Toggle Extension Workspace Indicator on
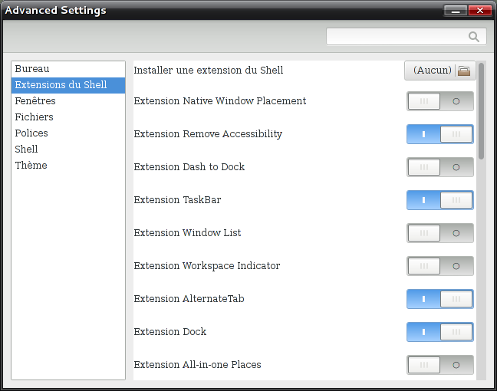This screenshot has height=391, width=497. [x=439, y=266]
